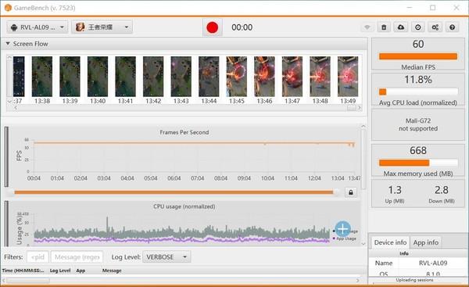This screenshot has width=469, height=287.
Task: Click the trash delete session icon
Action: point(384,27)
